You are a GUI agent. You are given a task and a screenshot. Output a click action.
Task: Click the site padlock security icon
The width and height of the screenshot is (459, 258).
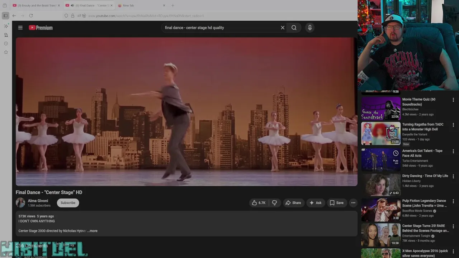click(72, 16)
